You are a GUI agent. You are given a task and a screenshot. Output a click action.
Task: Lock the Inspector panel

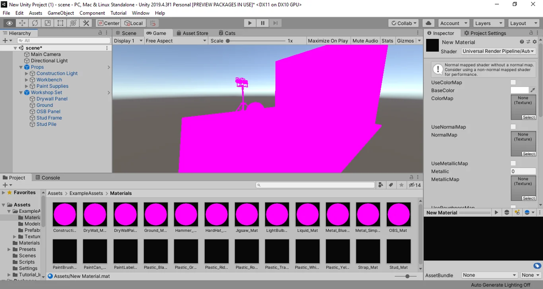tap(531, 33)
